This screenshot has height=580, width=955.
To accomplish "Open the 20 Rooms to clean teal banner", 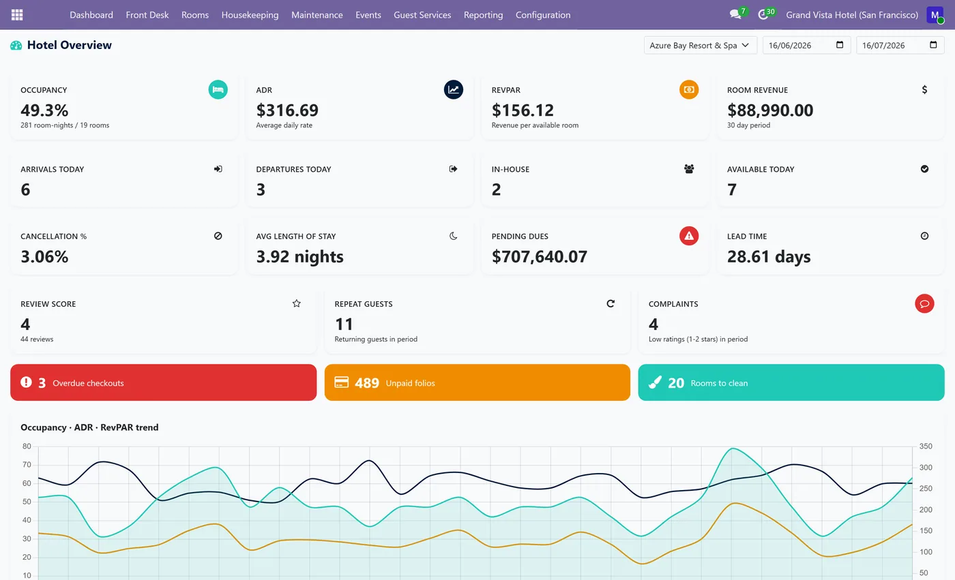I will point(791,382).
